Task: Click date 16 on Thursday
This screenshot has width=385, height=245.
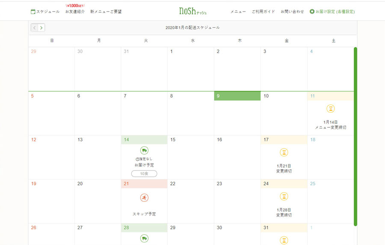Action: coord(219,140)
